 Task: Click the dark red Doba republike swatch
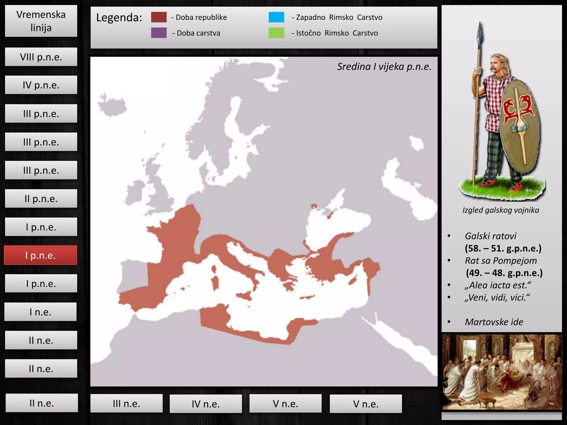[x=159, y=17]
